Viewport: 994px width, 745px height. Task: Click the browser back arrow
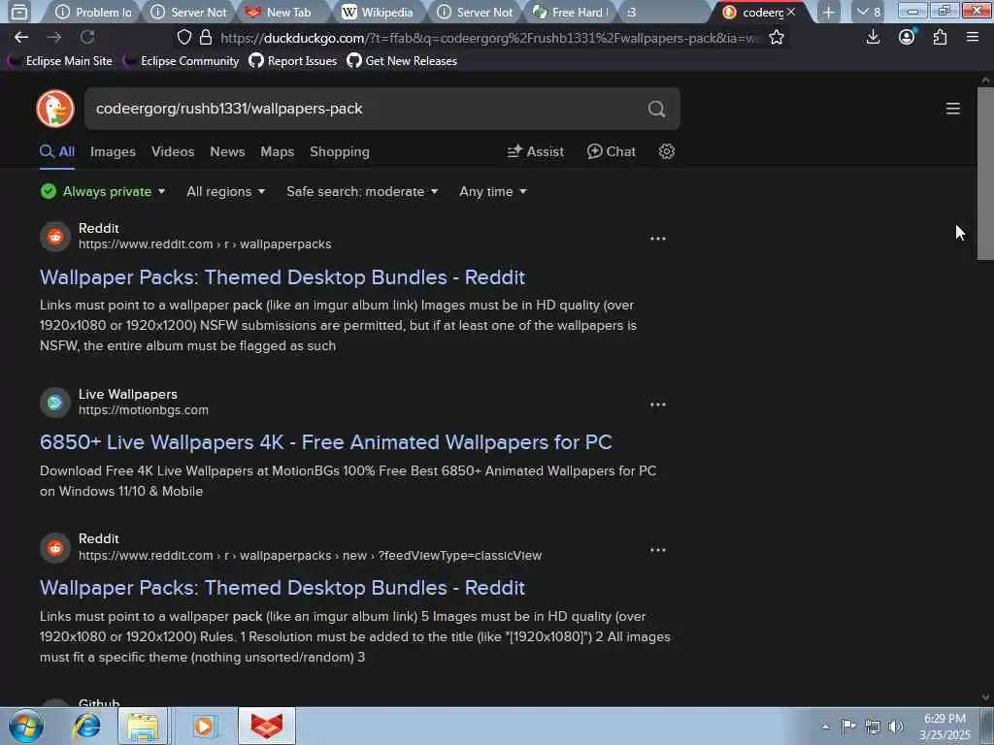(21, 38)
